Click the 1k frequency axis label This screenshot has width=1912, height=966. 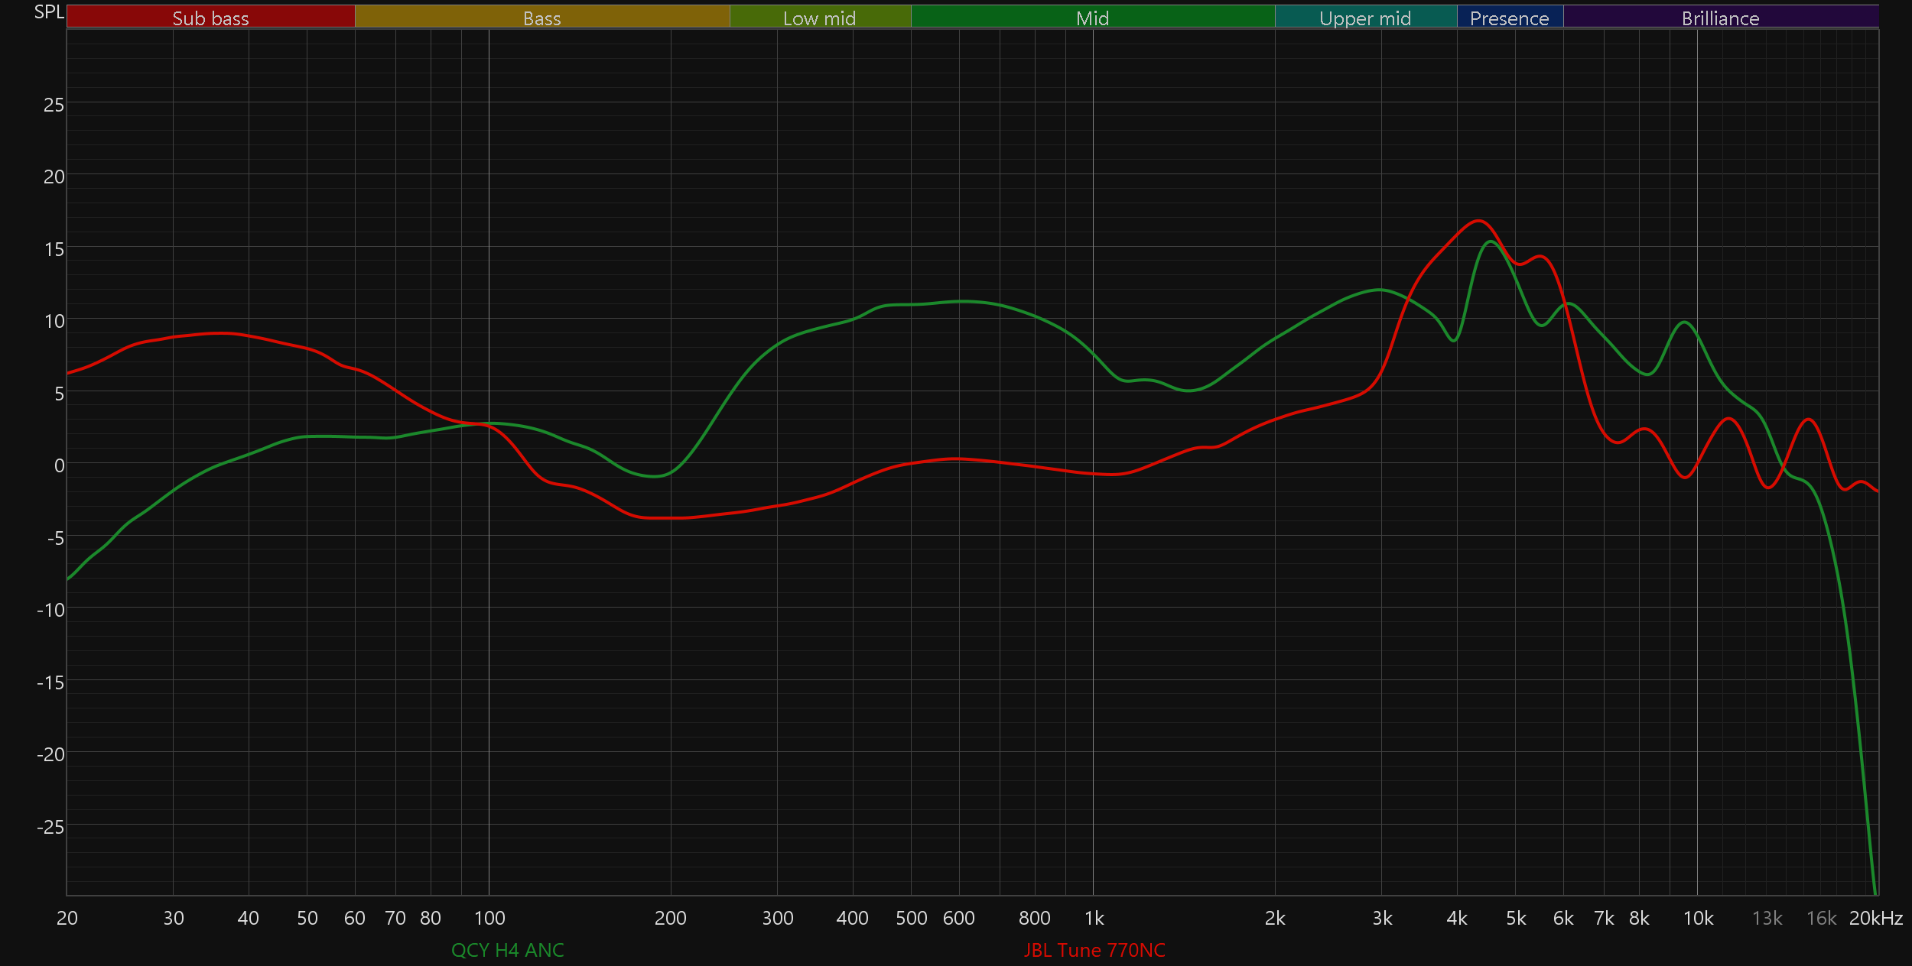click(1094, 918)
